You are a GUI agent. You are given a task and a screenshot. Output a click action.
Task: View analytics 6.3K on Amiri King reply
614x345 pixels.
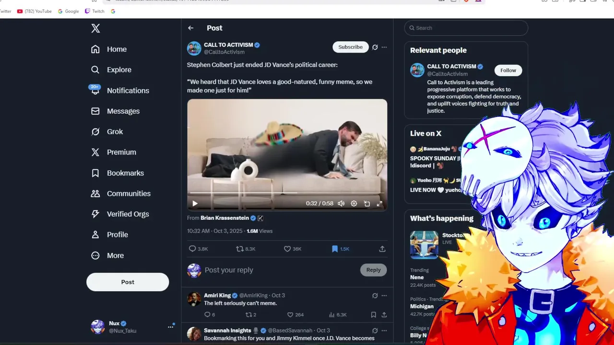point(338,315)
